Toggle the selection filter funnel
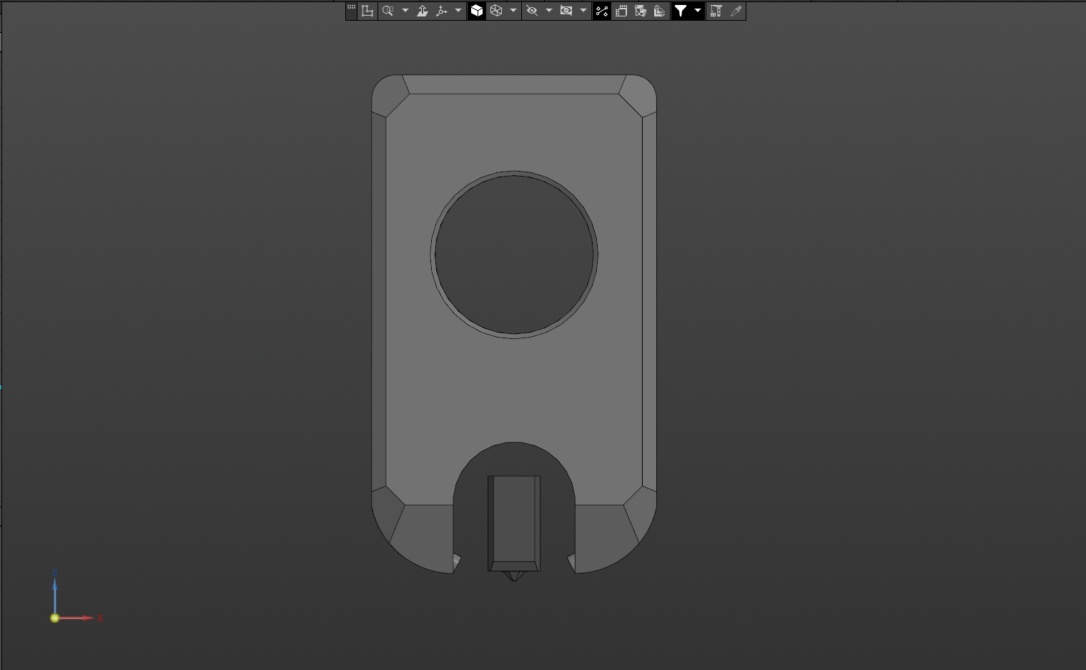 tap(681, 11)
